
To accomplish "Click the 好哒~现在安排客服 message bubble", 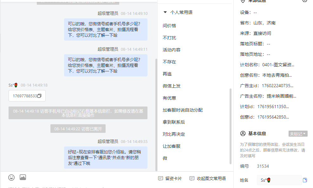I will 106,158.
